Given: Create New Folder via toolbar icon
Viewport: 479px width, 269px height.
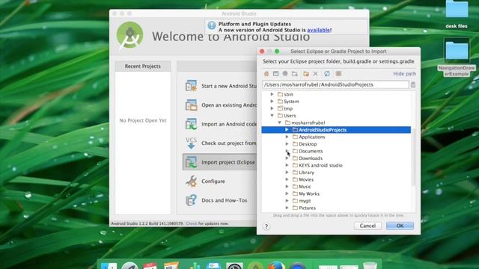Looking at the screenshot, I should (306, 74).
